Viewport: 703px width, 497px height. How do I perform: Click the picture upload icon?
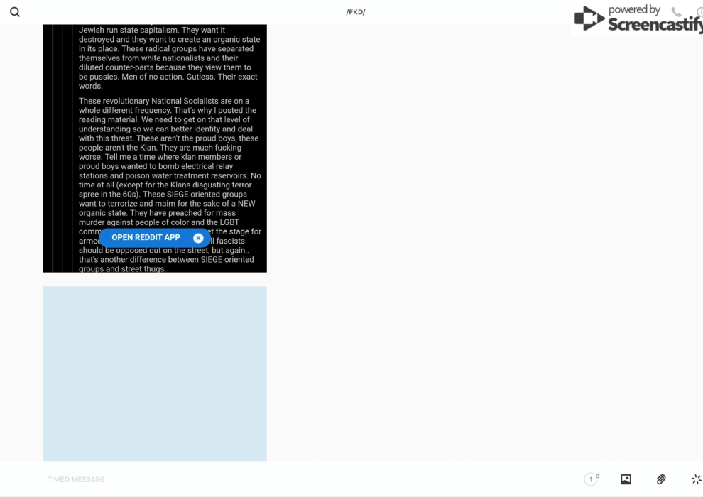pyautogui.click(x=626, y=479)
